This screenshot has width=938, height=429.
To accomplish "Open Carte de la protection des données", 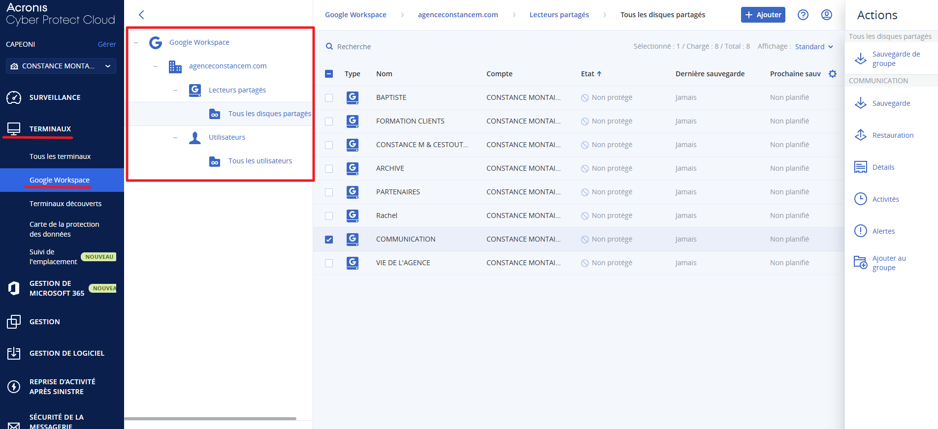I will point(64,229).
